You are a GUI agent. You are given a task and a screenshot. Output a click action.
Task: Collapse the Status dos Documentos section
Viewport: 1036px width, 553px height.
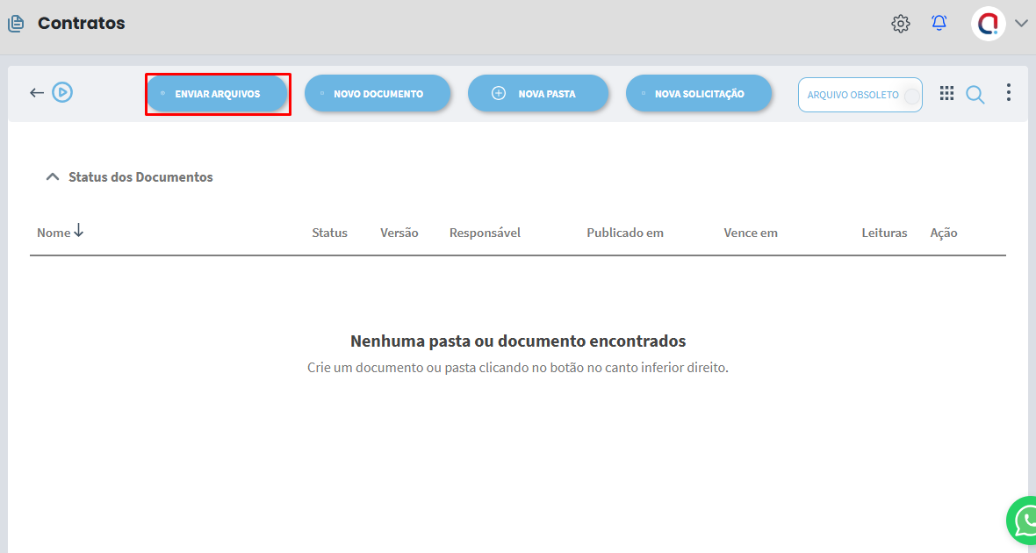53,177
